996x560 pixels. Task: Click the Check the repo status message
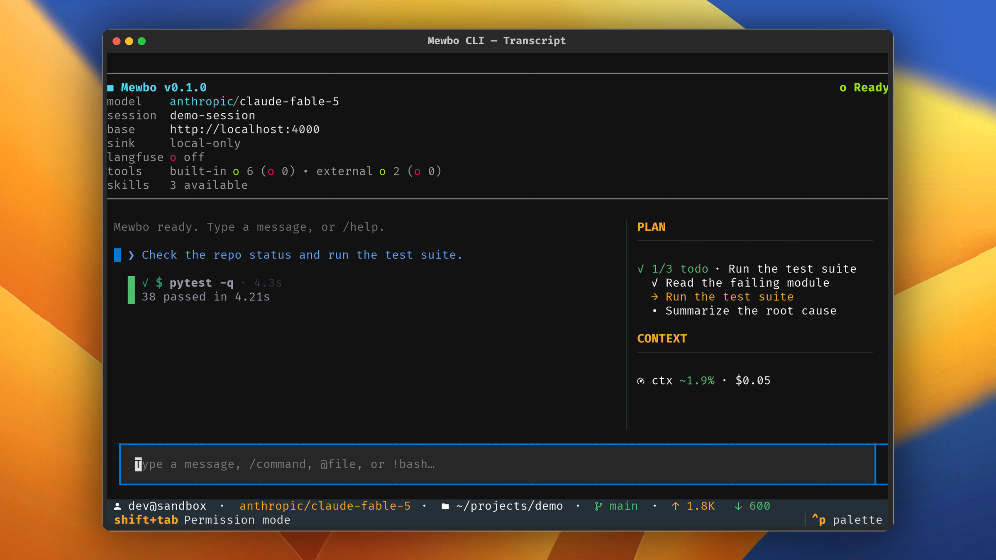click(x=302, y=255)
